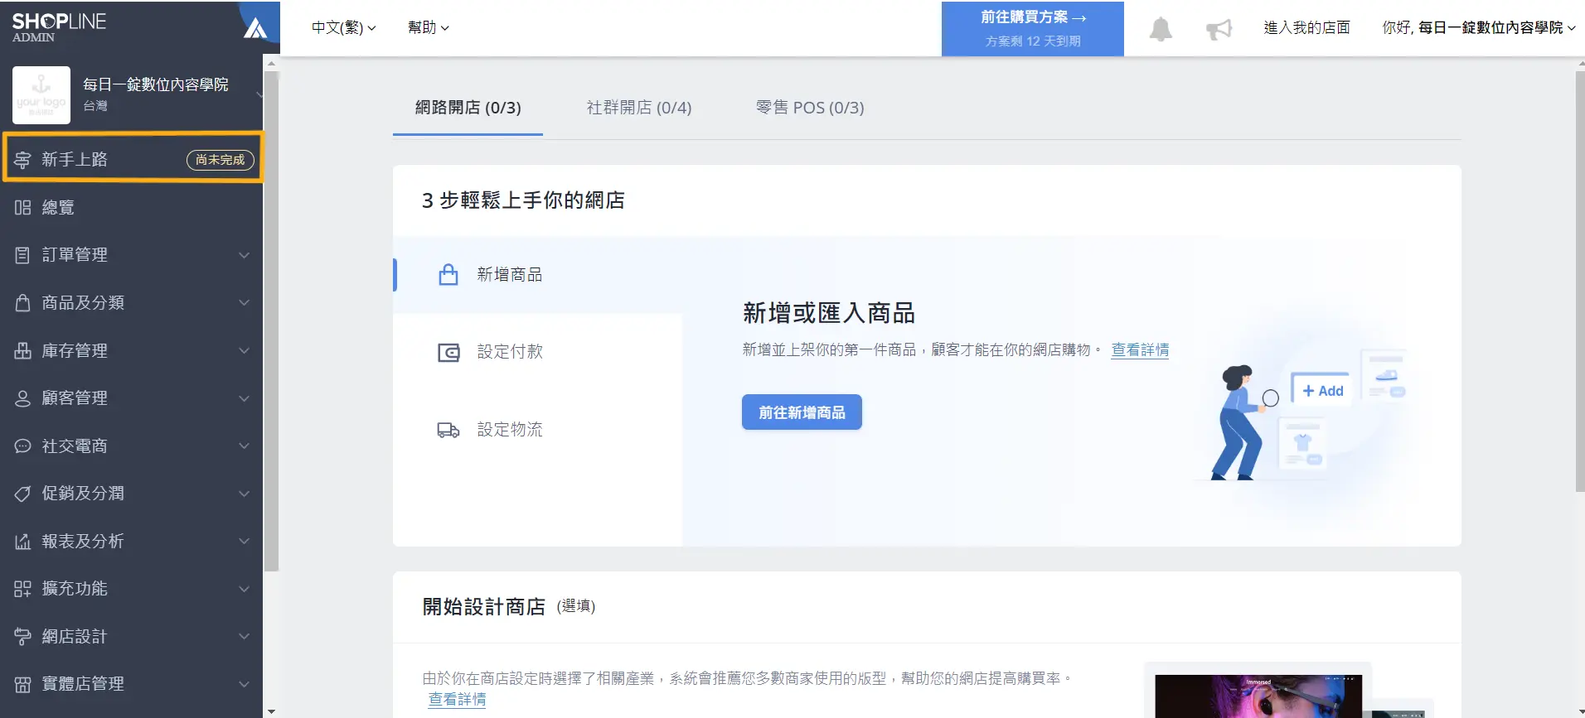
Task: Open the announcements megaphone icon
Action: pos(1219,29)
